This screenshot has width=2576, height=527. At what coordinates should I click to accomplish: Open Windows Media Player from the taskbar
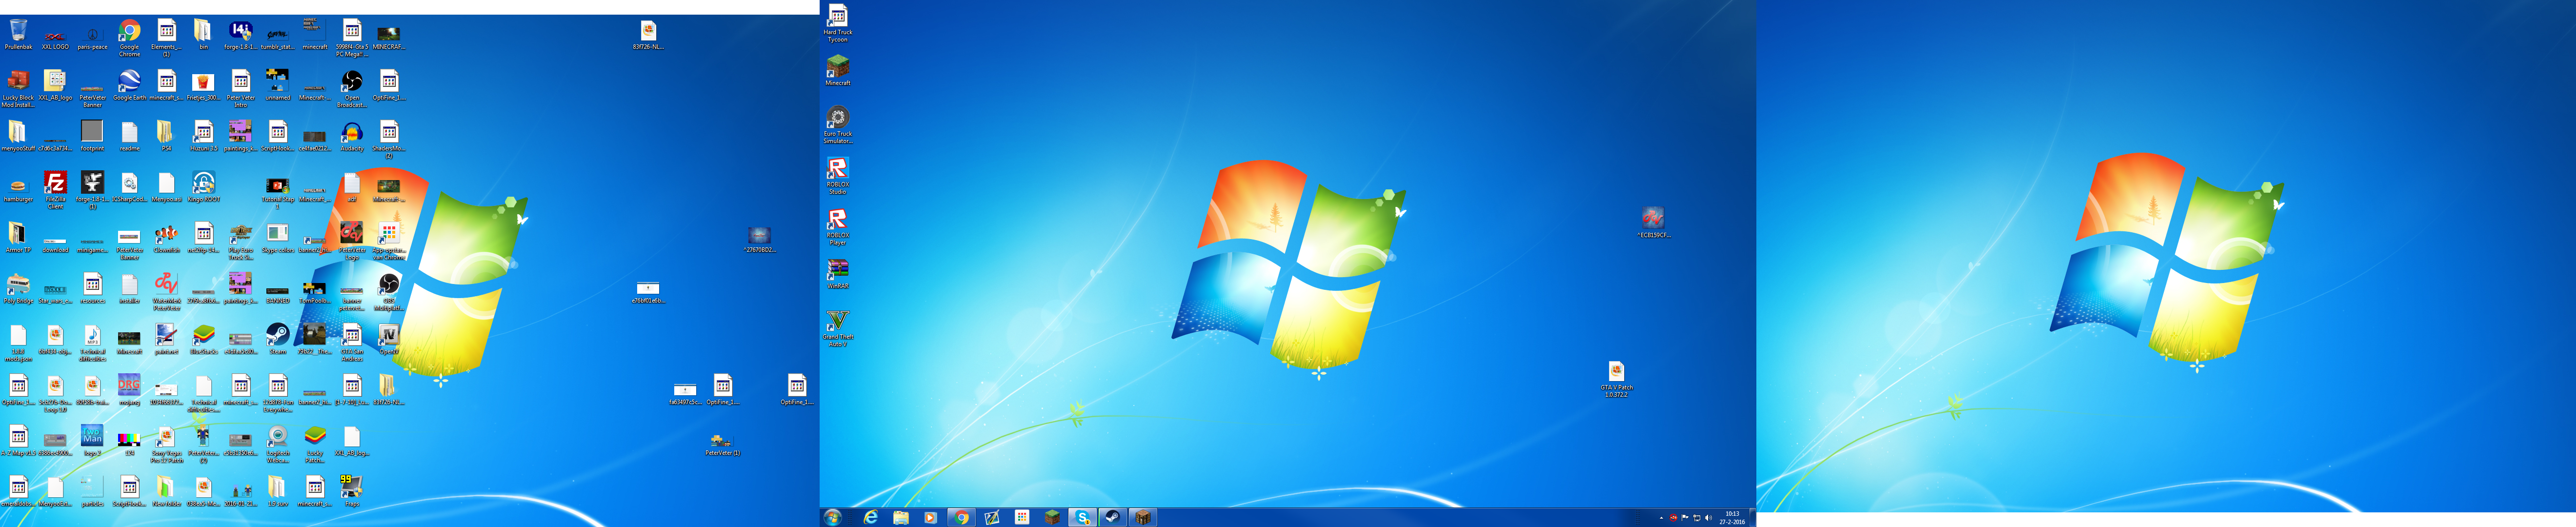click(931, 517)
